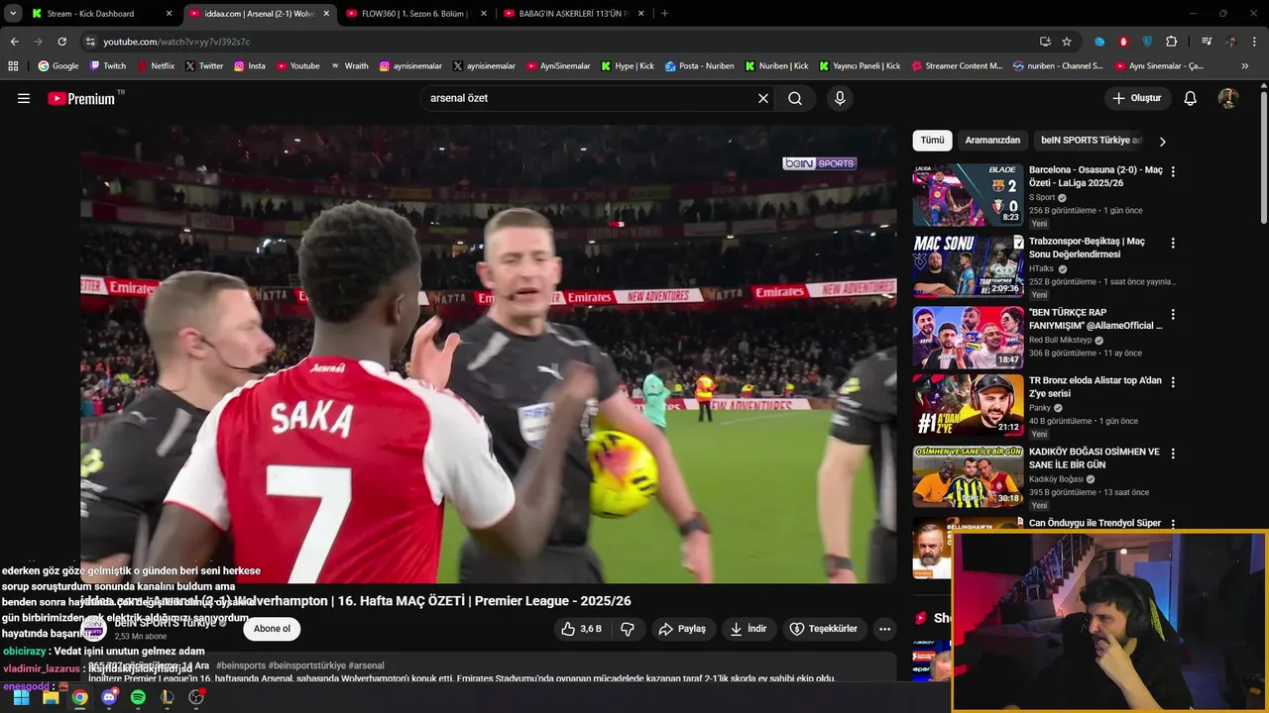Click the Oluştur create button
Screen dimensions: 1269x713
pyautogui.click(x=1137, y=98)
